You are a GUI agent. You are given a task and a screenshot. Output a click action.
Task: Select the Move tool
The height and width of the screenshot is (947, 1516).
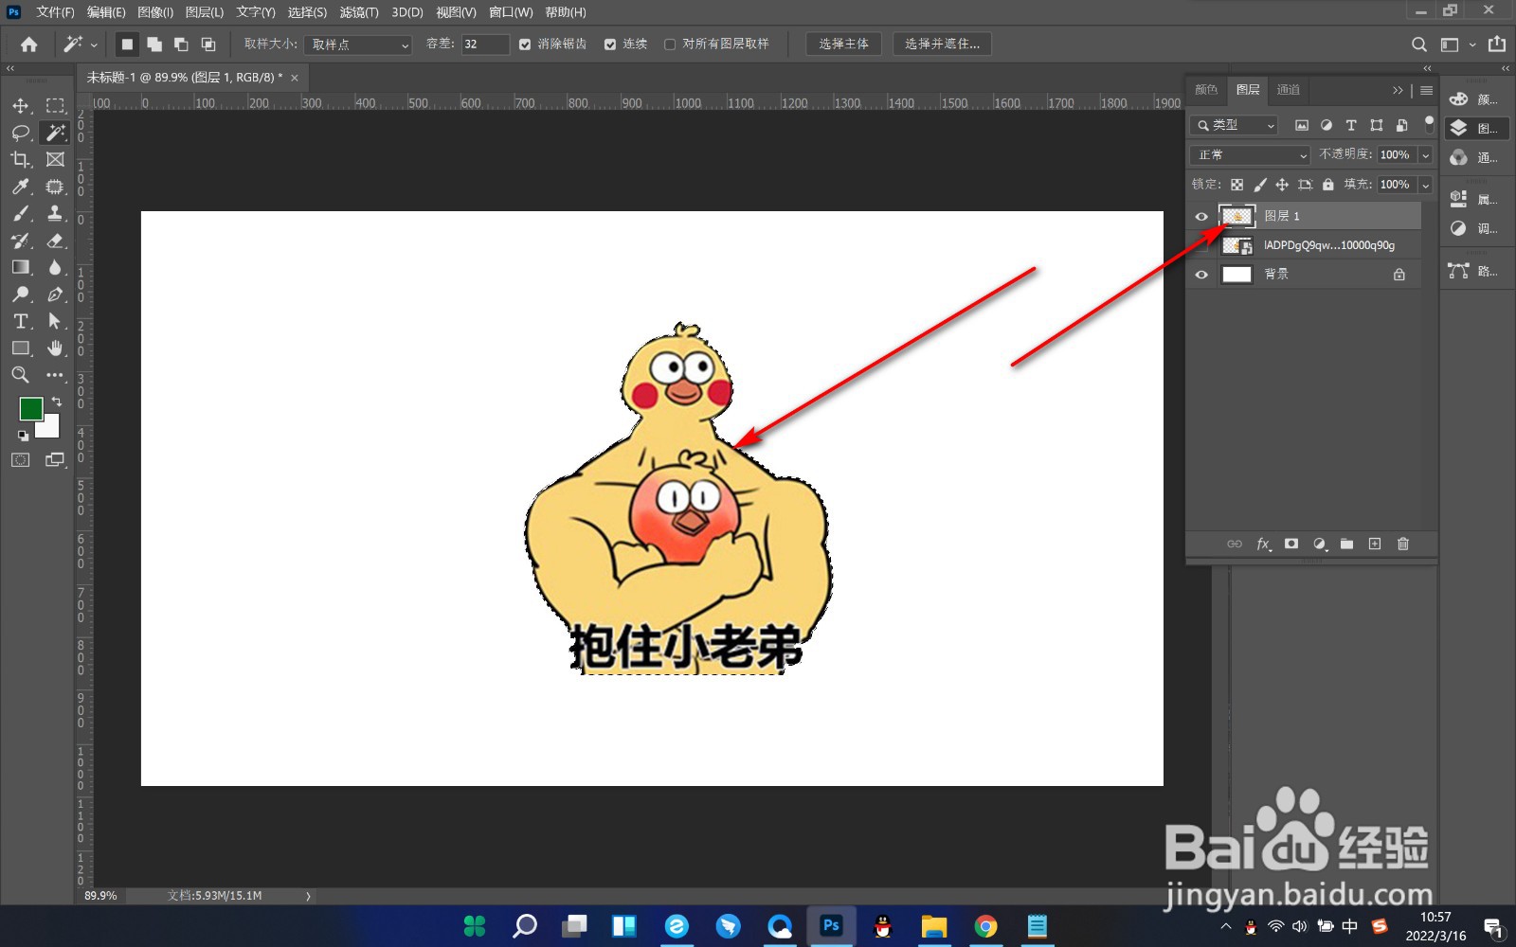(x=21, y=105)
